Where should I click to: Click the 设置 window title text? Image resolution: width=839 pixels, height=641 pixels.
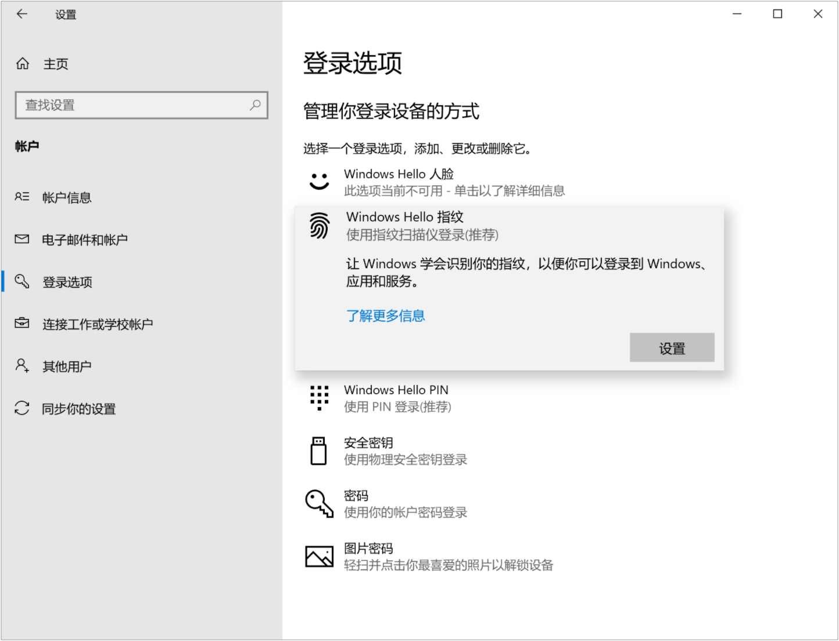(66, 15)
